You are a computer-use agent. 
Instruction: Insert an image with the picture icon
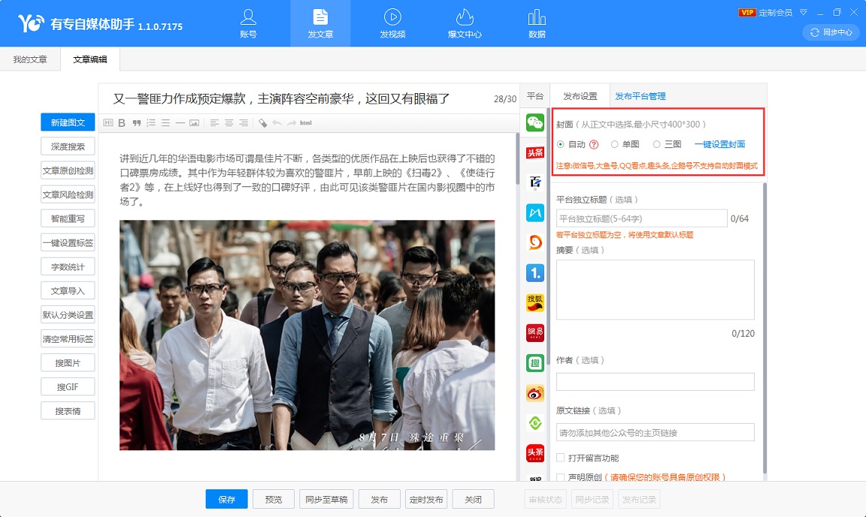195,122
